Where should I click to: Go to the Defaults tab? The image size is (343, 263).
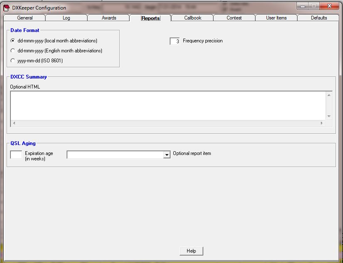click(x=319, y=18)
